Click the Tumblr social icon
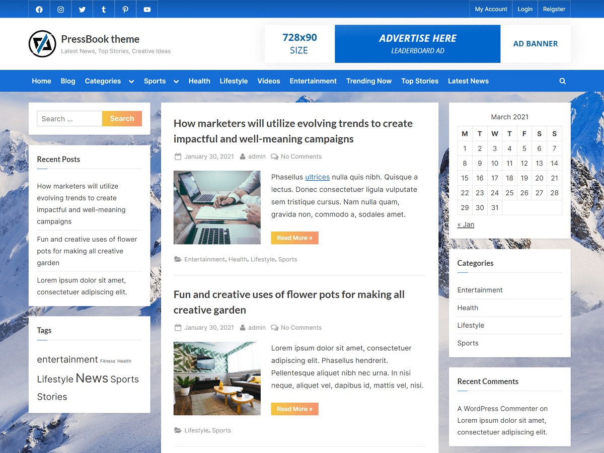This screenshot has height=453, width=604. coord(104,9)
